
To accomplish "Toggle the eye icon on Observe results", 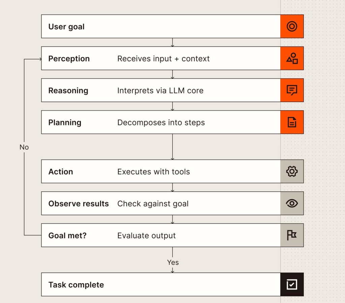I will [x=292, y=203].
